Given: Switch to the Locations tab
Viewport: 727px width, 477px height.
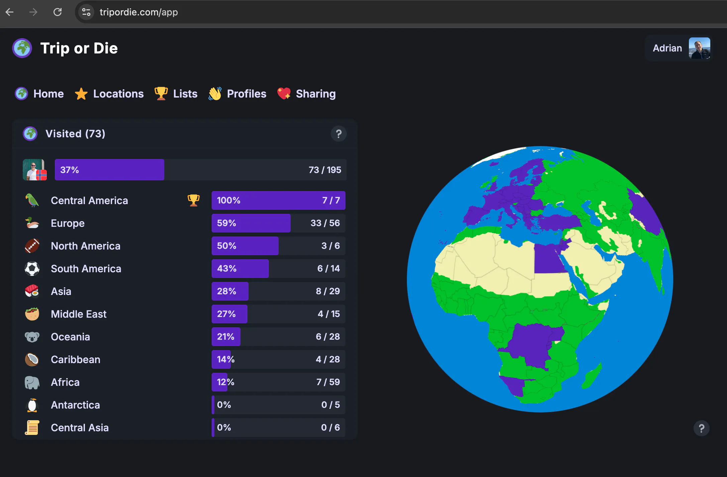Looking at the screenshot, I should click(x=109, y=94).
